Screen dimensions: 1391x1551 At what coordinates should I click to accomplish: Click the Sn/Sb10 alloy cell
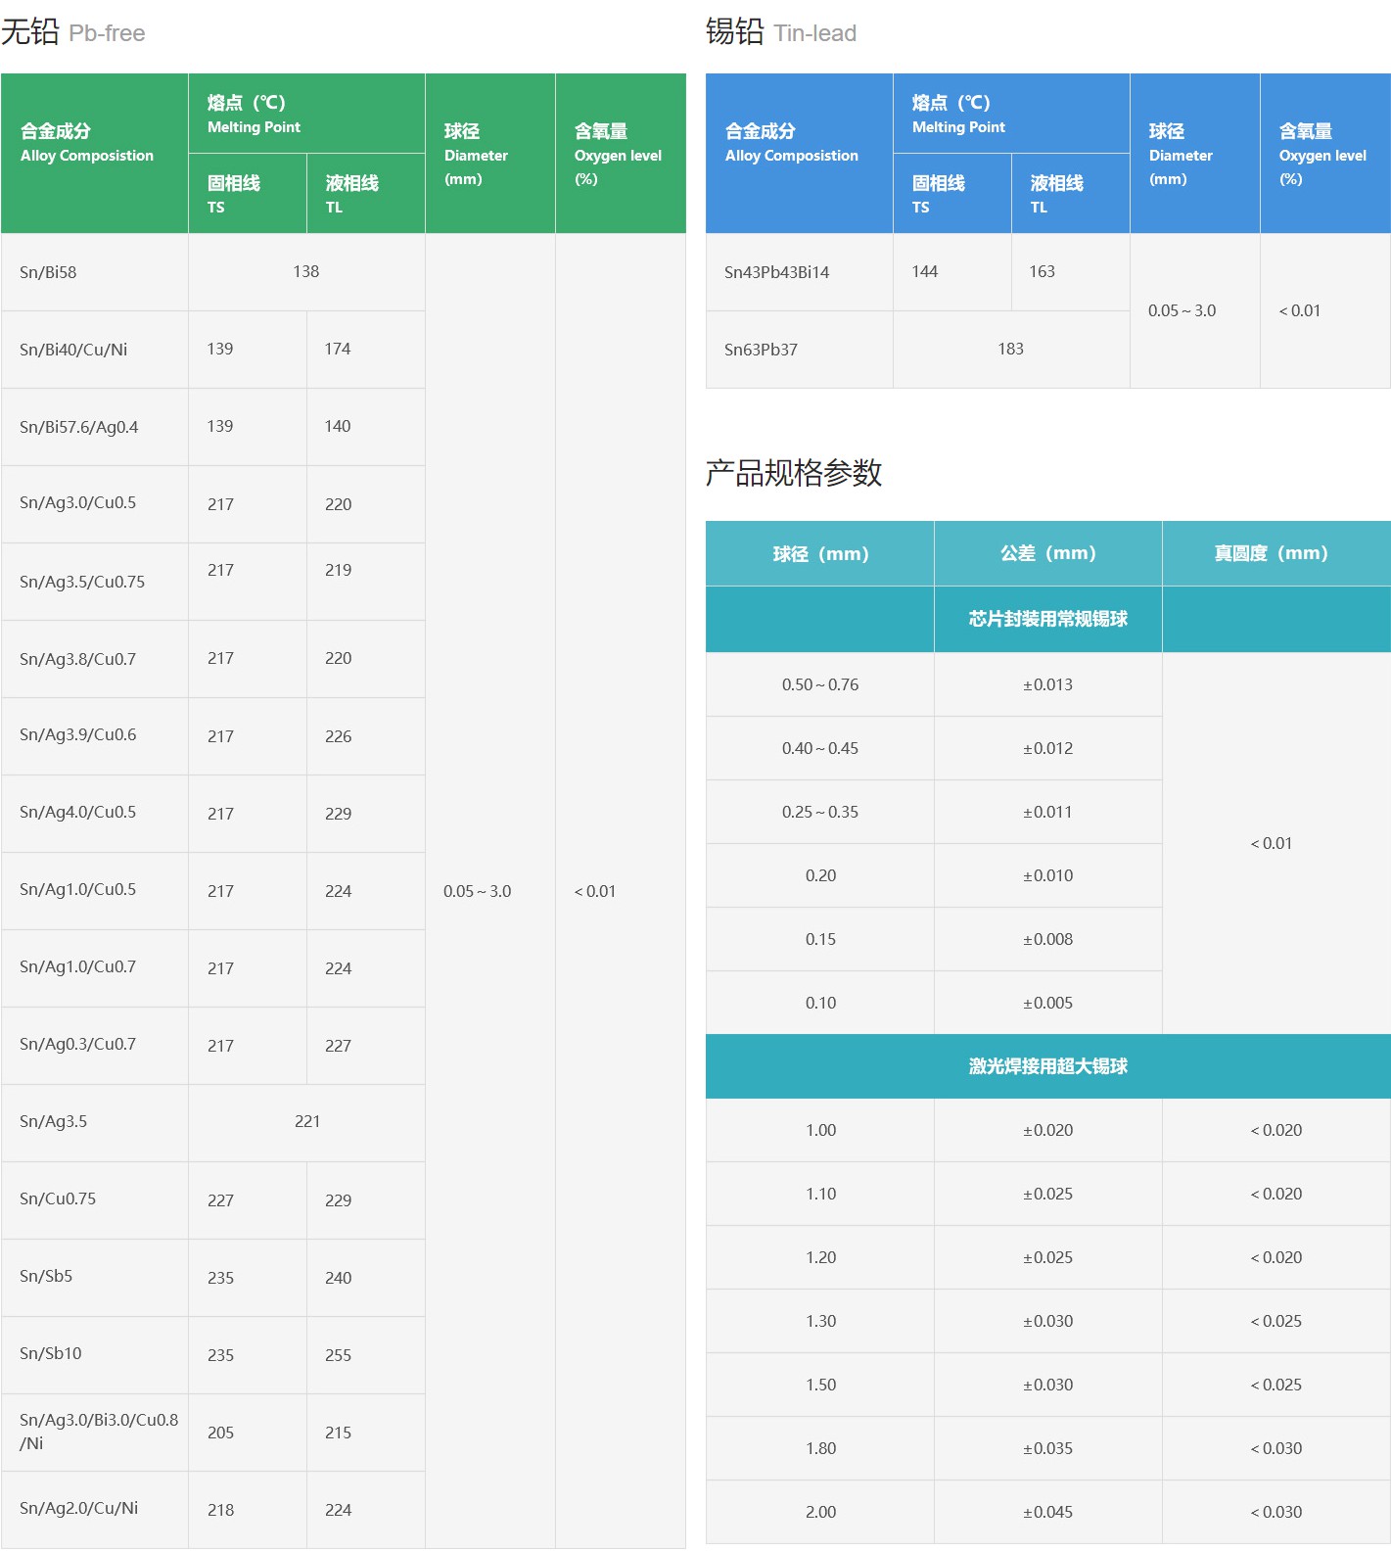[51, 1353]
